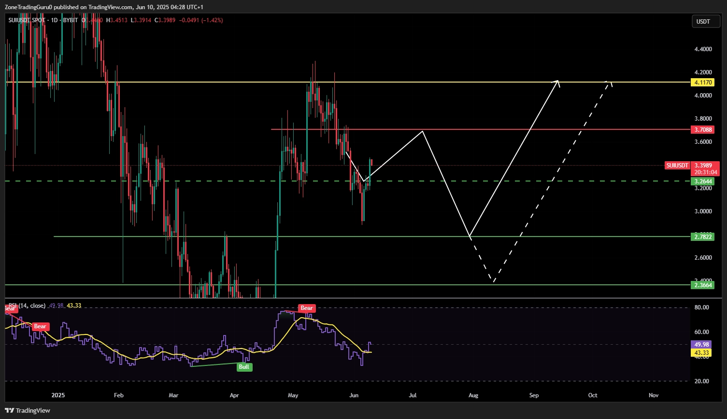Click the Feb label on time axis
The width and height of the screenshot is (727, 419).
click(118, 395)
